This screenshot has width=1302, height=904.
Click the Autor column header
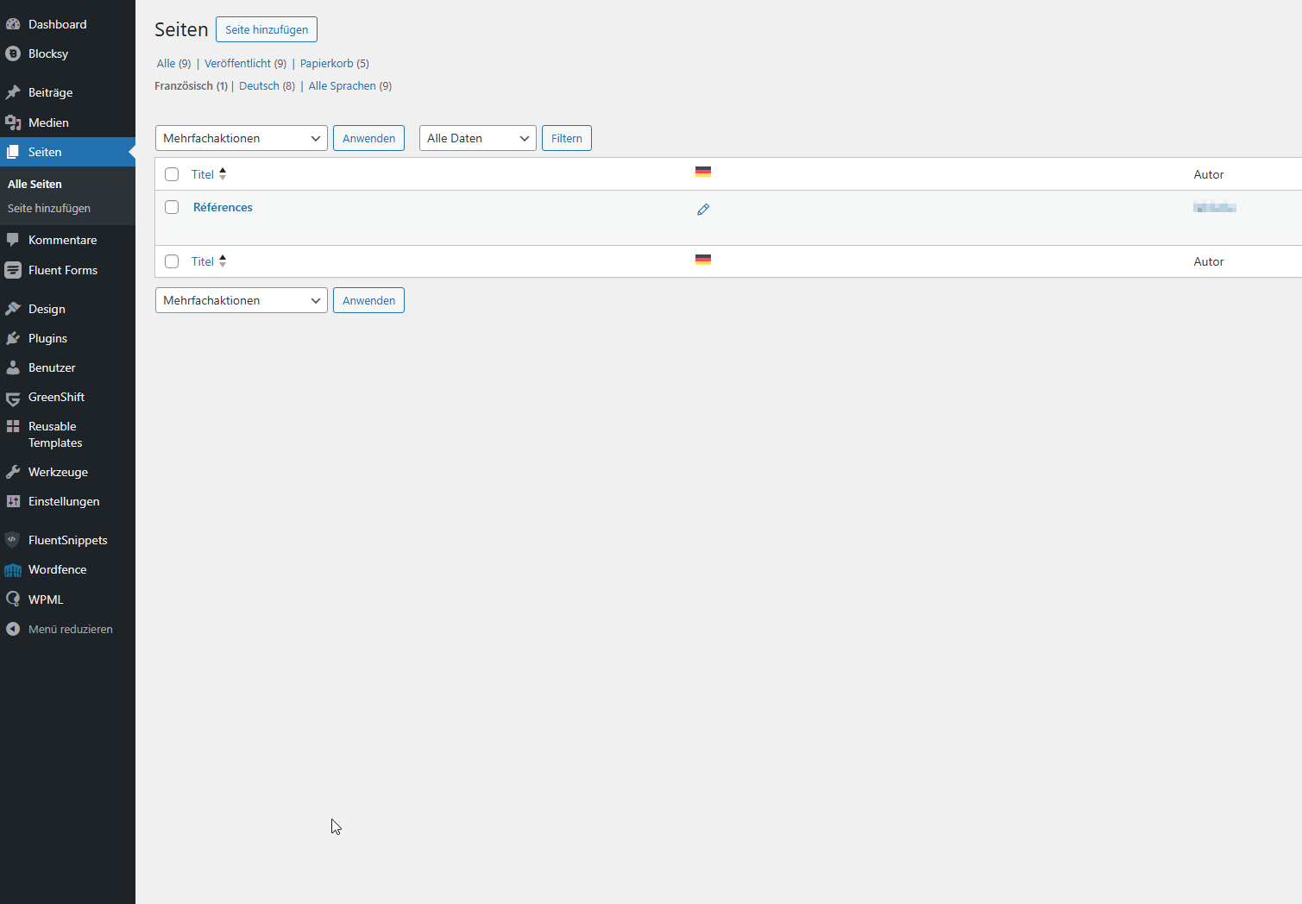pyautogui.click(x=1209, y=174)
